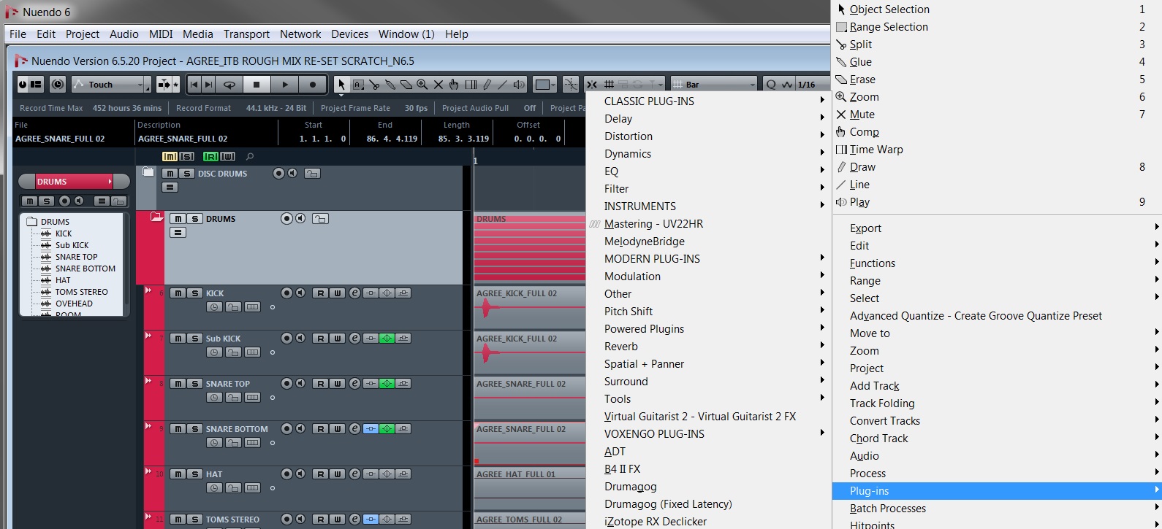Select SNARE TOP in inspector tree
1162x529 pixels.
pyautogui.click(x=76, y=257)
